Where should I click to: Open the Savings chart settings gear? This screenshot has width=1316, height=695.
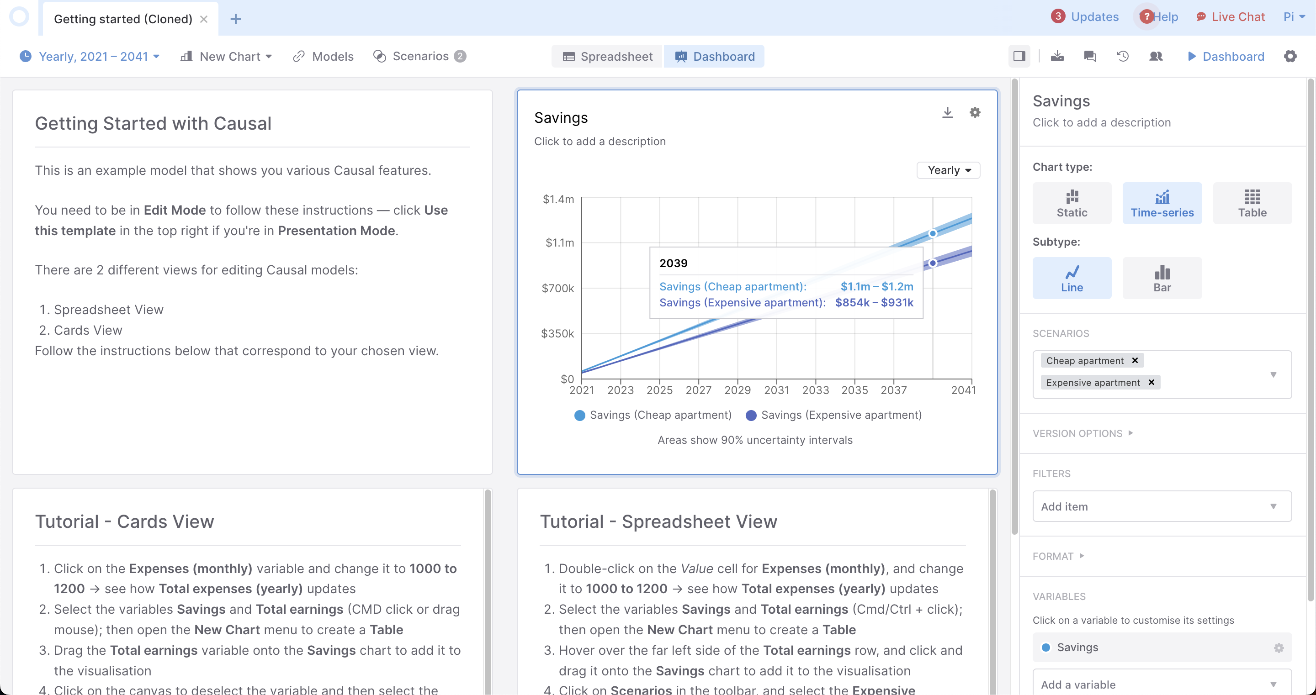tap(975, 112)
